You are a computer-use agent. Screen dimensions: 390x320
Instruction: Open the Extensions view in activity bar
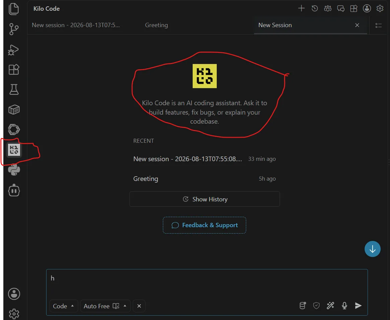pos(14,70)
